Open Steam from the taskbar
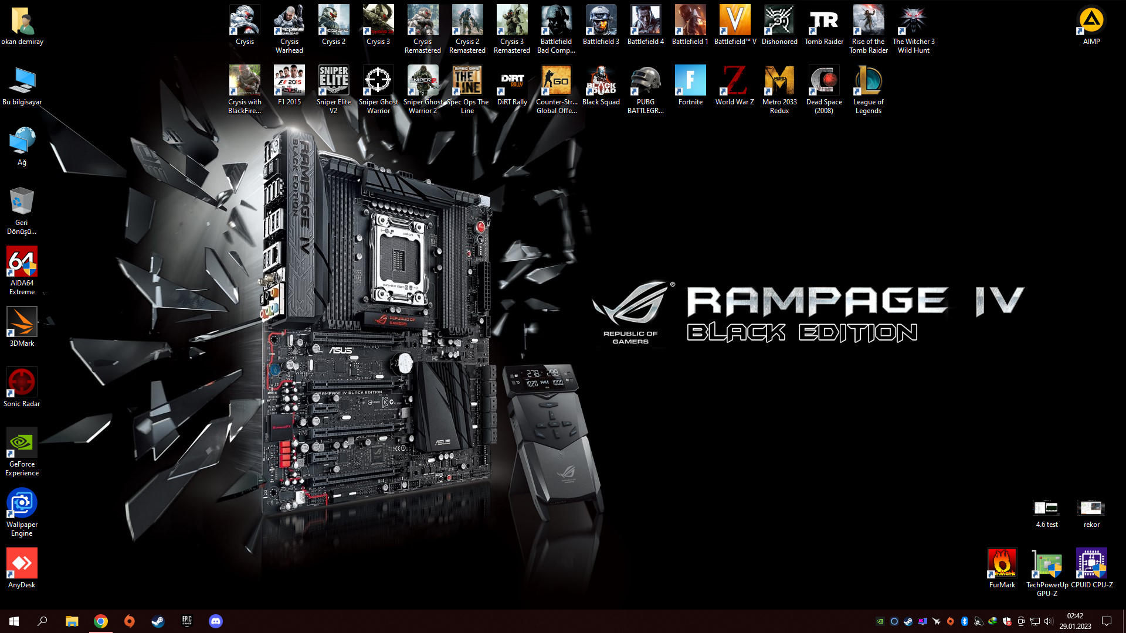Screen dimensions: 1126x633 coord(158,621)
